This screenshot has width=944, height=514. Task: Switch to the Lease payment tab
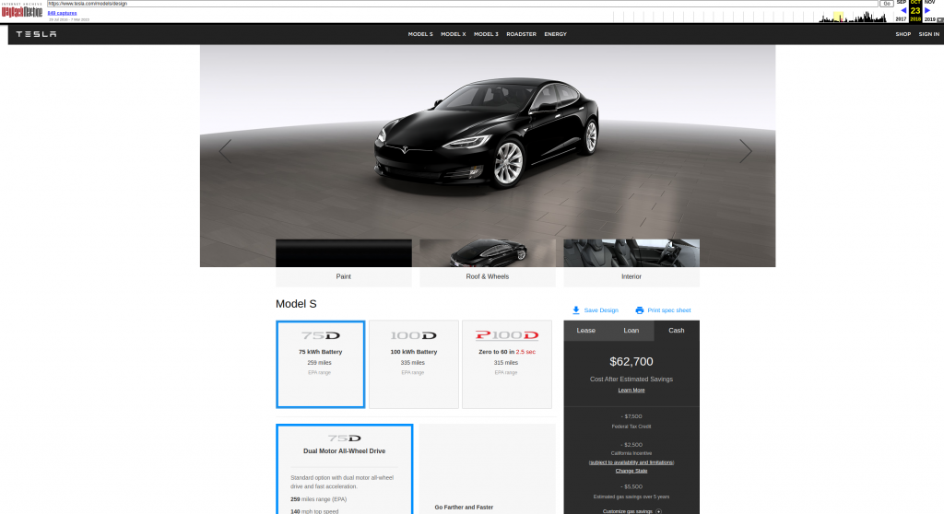585,331
